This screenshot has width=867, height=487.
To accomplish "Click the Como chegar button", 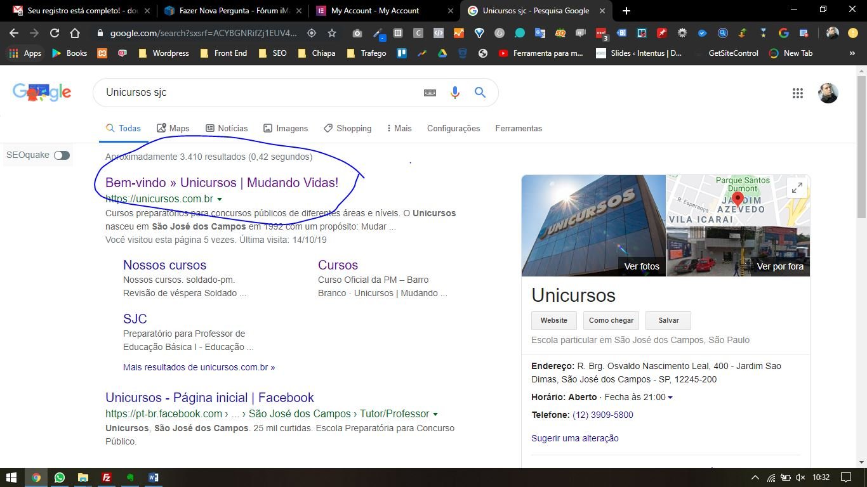I will click(611, 320).
